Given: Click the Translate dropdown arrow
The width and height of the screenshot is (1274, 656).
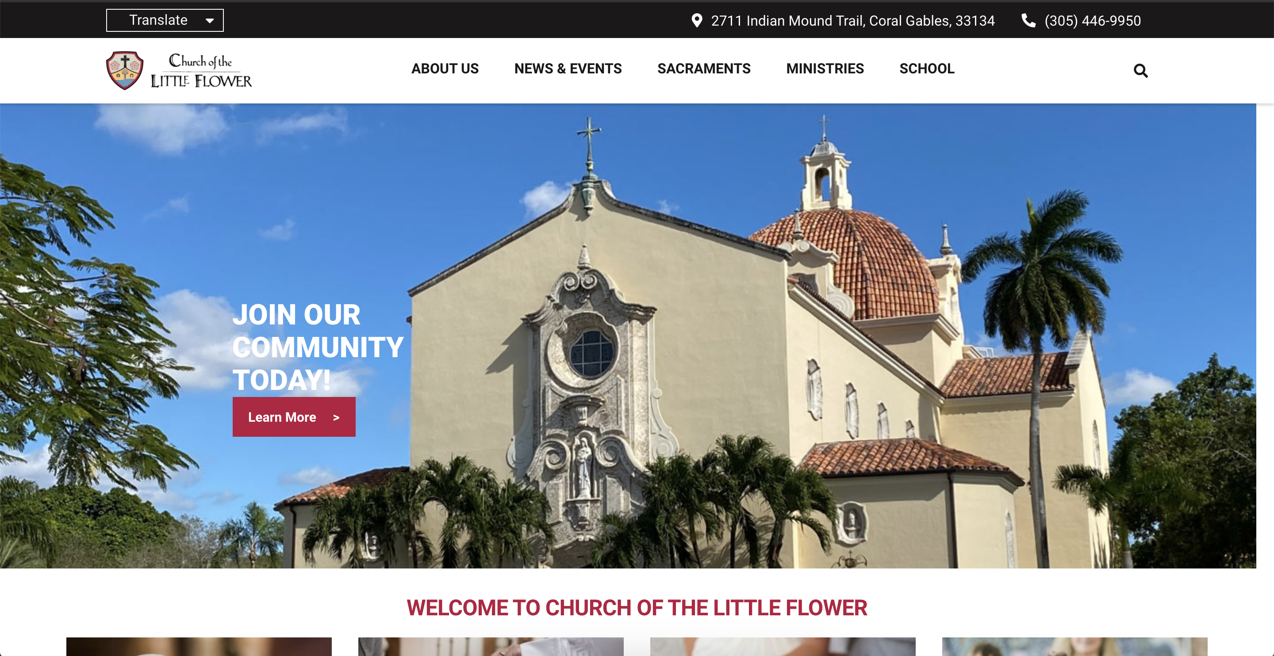Looking at the screenshot, I should tap(210, 21).
